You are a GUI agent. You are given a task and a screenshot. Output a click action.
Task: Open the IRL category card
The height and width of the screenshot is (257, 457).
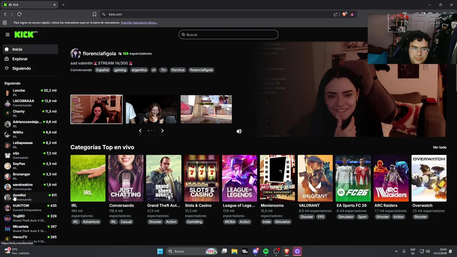(88, 178)
